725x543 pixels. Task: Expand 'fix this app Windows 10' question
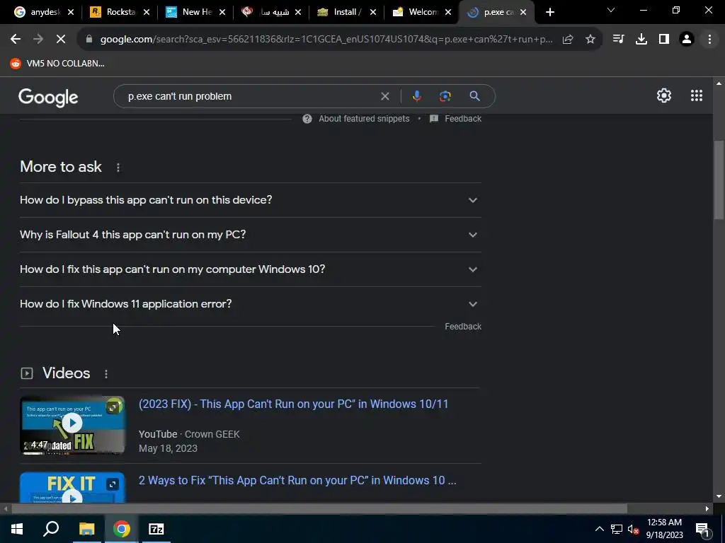tap(251, 269)
